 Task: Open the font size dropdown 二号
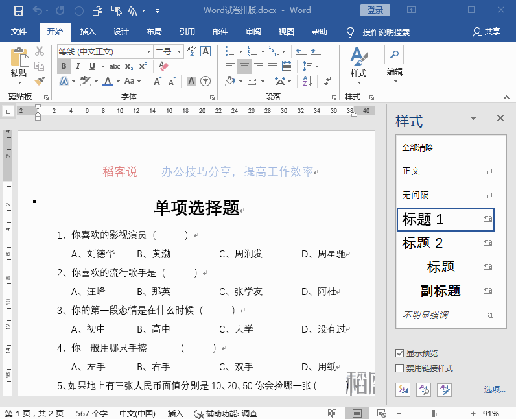coord(179,52)
